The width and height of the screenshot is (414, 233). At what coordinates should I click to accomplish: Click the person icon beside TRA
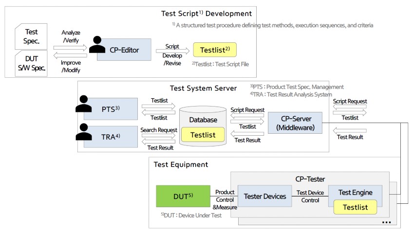84,131
